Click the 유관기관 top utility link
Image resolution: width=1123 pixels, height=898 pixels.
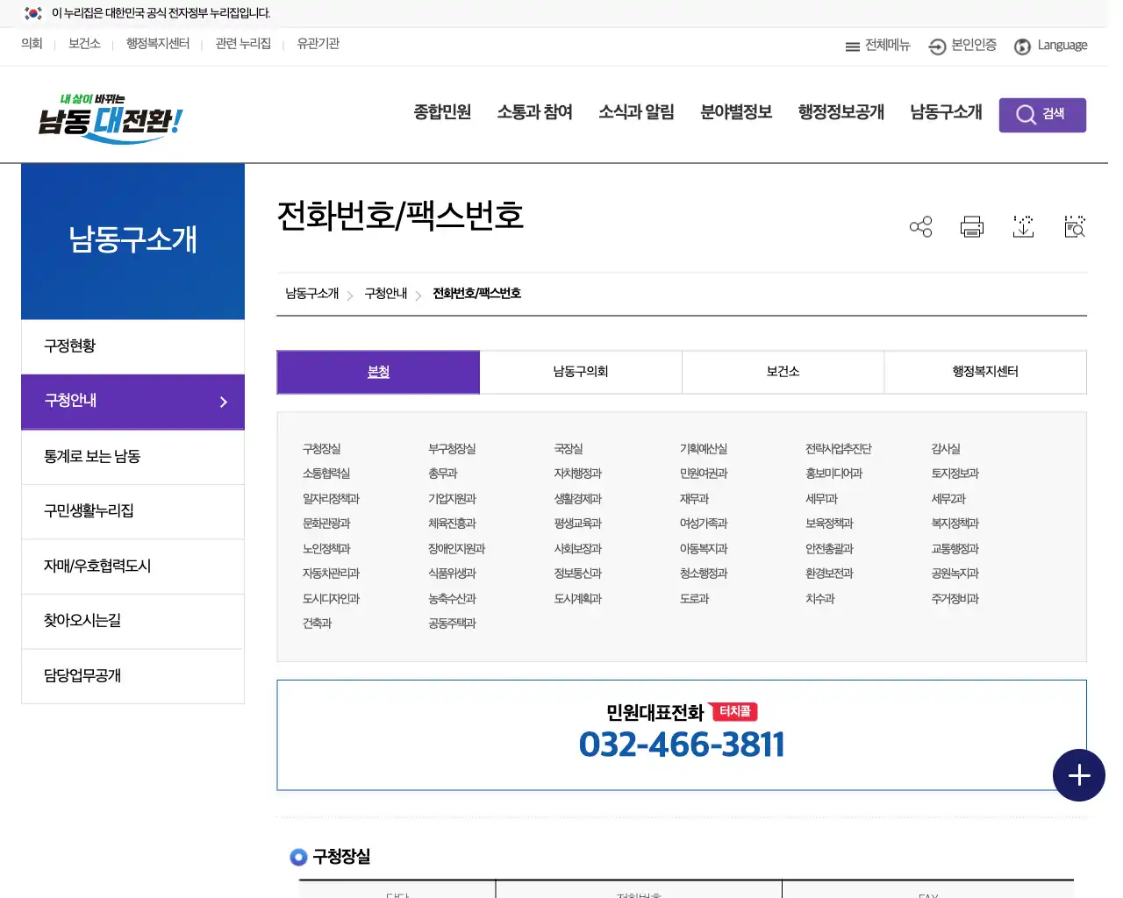318,44
